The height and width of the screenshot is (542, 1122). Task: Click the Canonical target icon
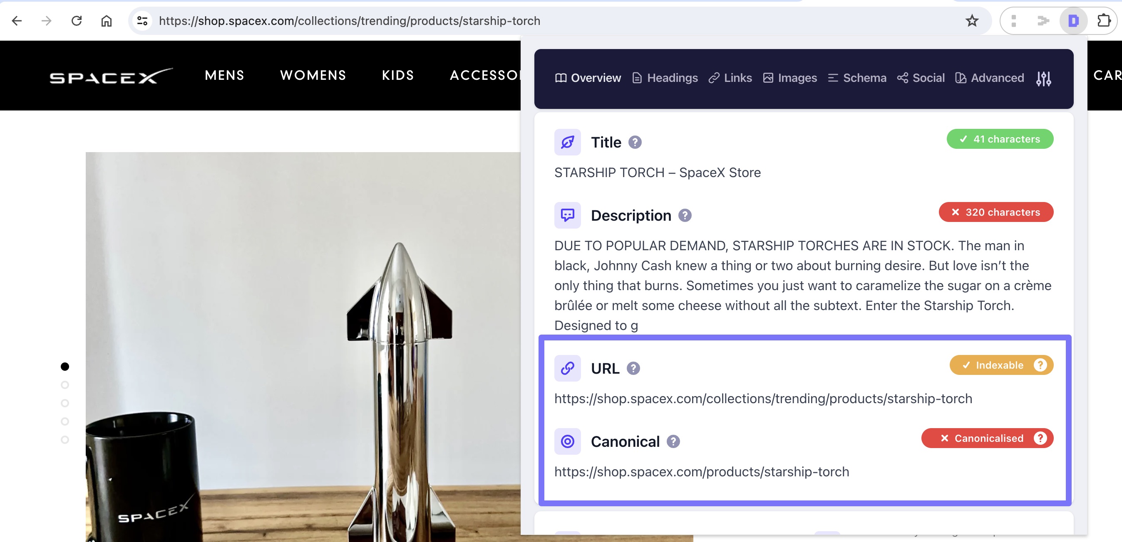(567, 441)
